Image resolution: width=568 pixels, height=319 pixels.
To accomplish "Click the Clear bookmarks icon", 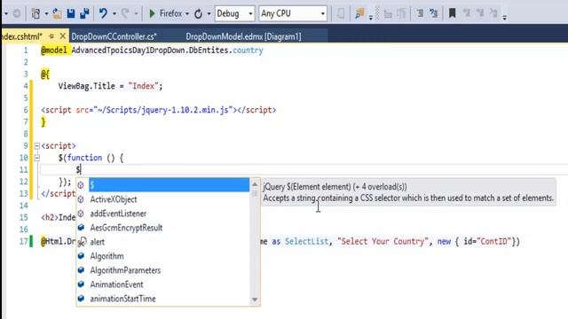I will coord(493,14).
